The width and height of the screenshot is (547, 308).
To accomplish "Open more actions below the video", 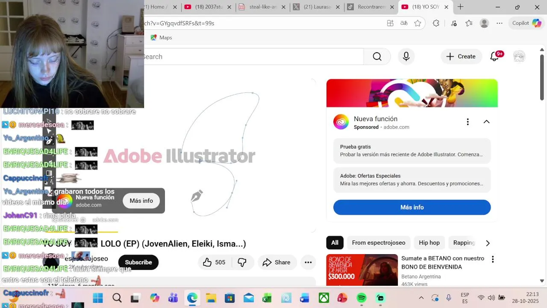I will [x=308, y=262].
